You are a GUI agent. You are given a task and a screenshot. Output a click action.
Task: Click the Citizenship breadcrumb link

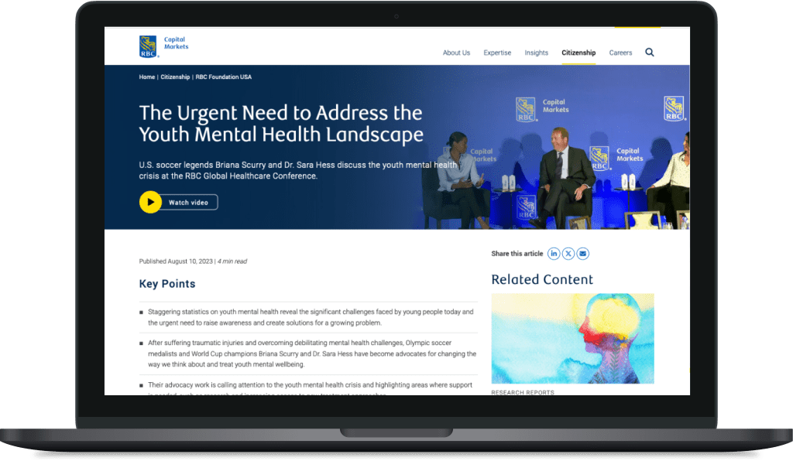(176, 77)
